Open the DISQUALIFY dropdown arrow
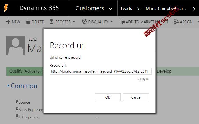Viewport: 199px width, 124px height. (x=111, y=22)
